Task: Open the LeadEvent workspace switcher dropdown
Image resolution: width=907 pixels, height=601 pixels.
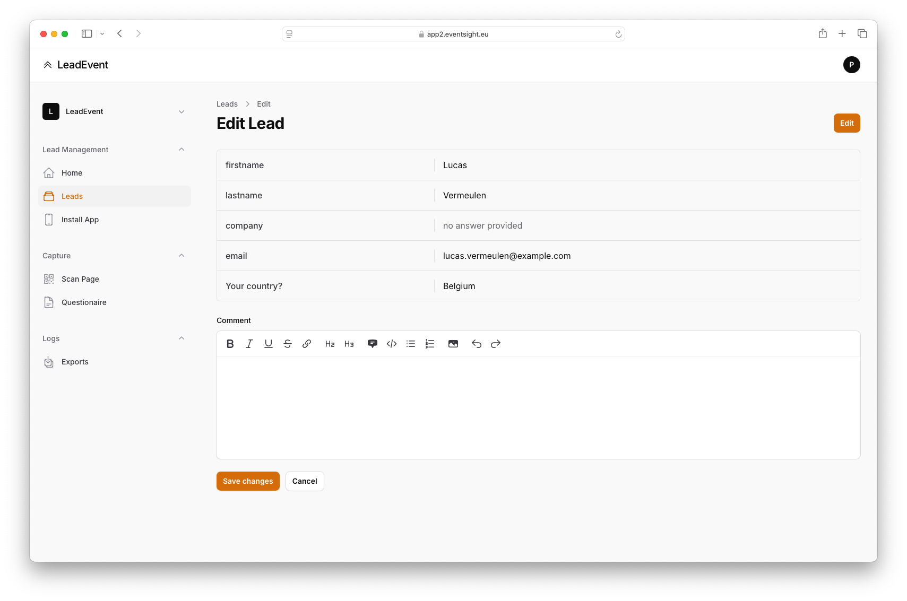Action: [x=182, y=111]
